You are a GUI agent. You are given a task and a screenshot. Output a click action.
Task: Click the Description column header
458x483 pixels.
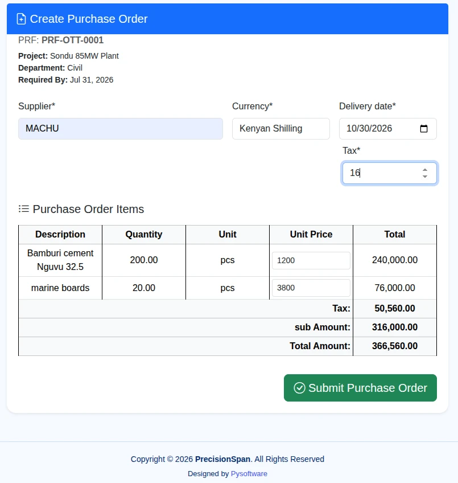click(60, 235)
